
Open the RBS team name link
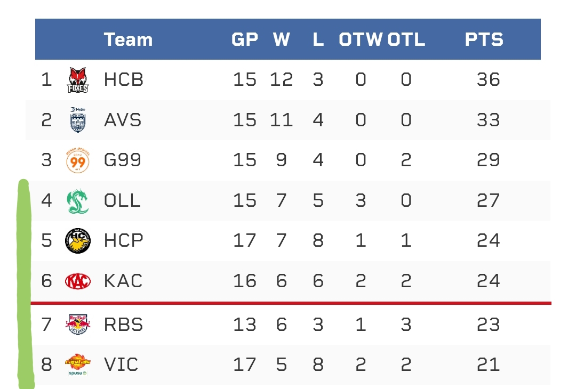coord(123,325)
